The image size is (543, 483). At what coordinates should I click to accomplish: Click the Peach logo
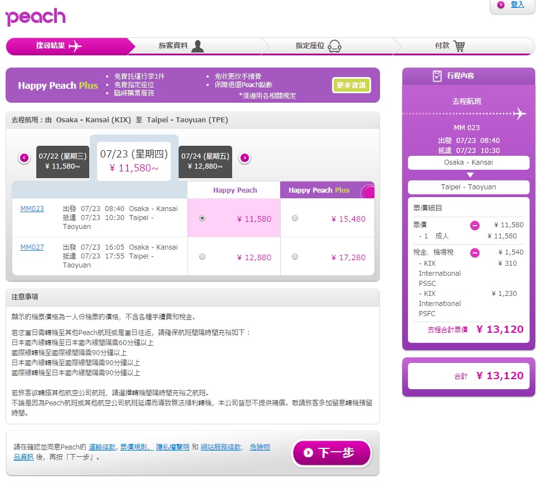coord(35,17)
